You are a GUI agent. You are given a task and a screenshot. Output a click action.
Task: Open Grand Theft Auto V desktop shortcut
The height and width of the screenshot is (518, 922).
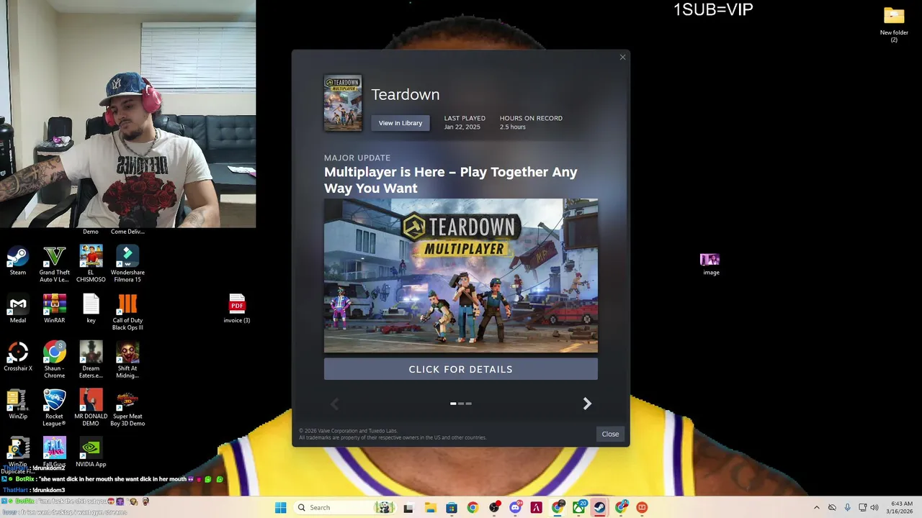pos(54,263)
